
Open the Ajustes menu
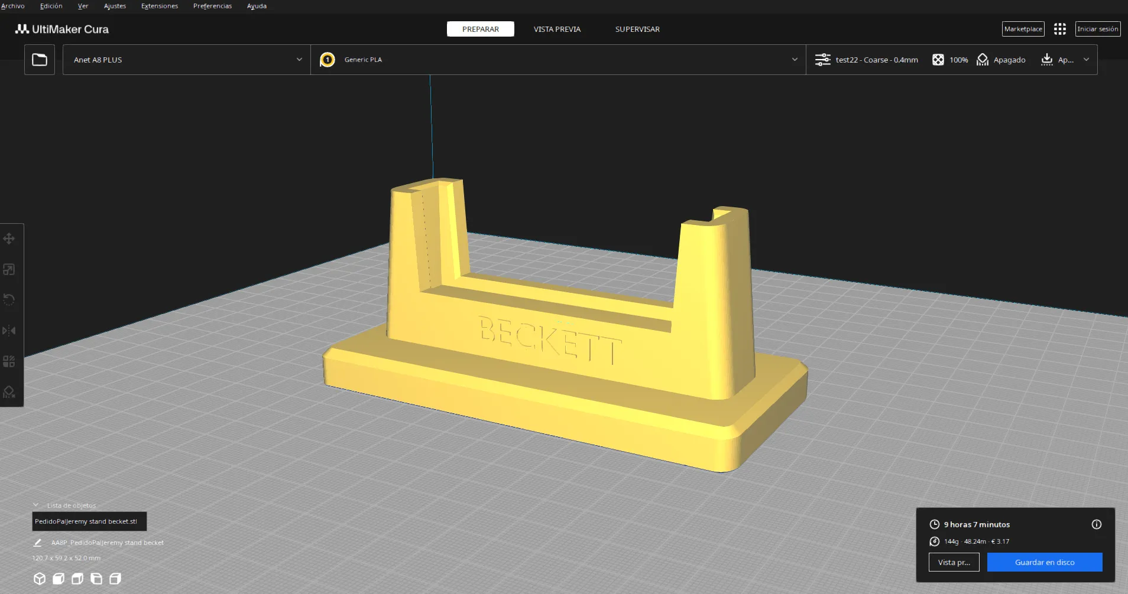tap(115, 6)
